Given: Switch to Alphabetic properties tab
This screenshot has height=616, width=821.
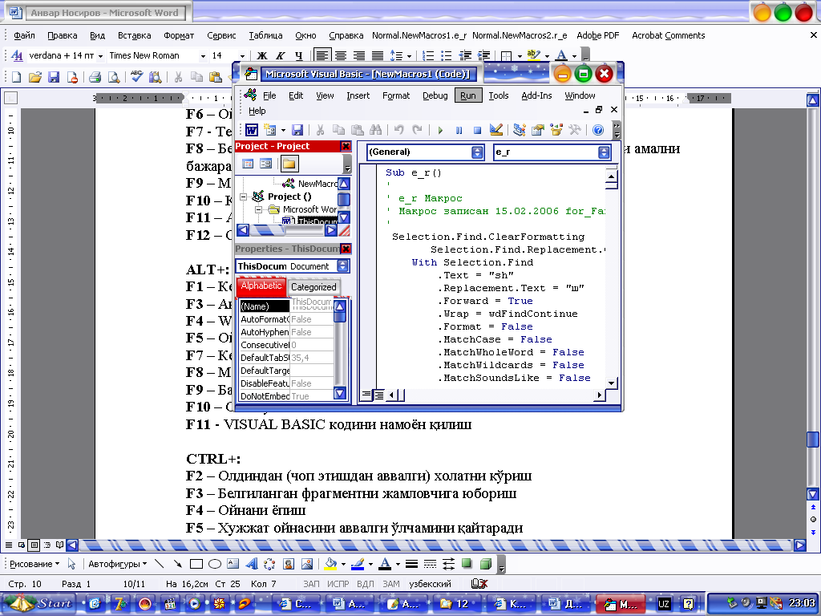Looking at the screenshot, I should [261, 286].
